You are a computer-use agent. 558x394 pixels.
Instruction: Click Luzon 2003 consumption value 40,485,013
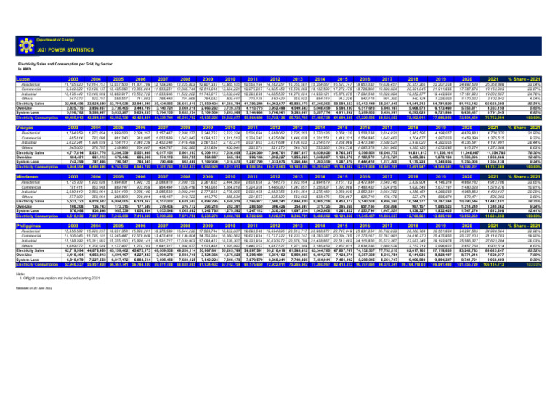click(x=73, y=118)
